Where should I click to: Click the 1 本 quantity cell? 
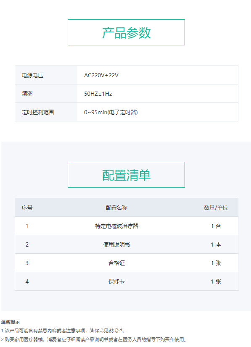(216, 244)
